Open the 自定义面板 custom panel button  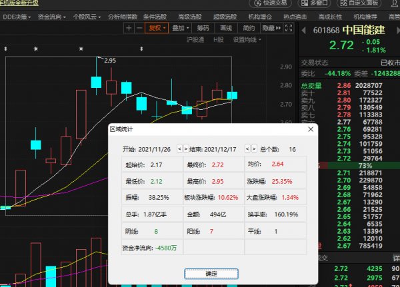(359, 3)
